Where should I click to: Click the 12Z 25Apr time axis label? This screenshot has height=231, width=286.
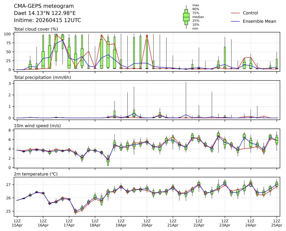(276, 223)
